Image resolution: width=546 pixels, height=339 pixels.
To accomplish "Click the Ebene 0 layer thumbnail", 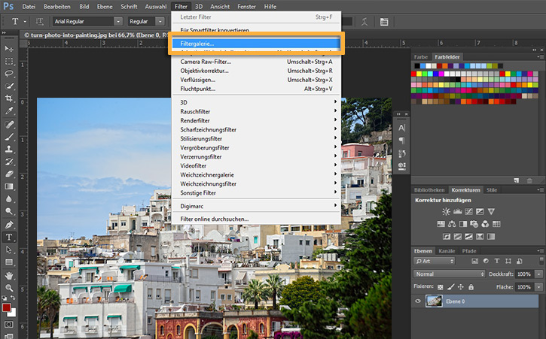I will [434, 301].
